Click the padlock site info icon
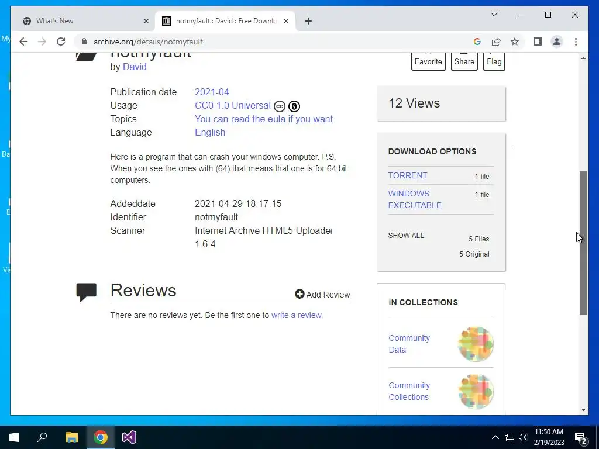599x449 pixels. point(84,42)
